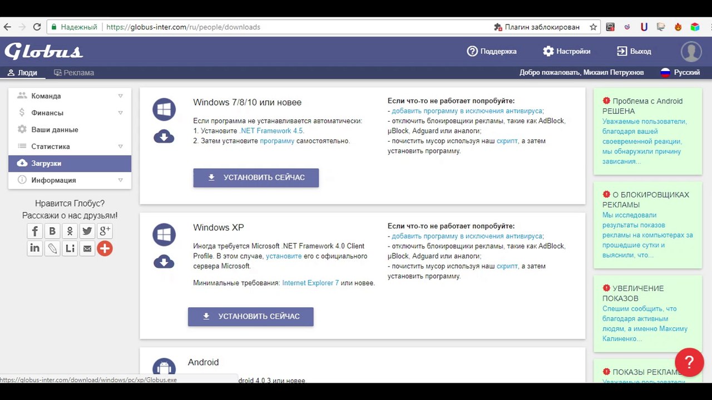Click the browser address bar URL
The width and height of the screenshot is (712, 400).
[x=183, y=27]
